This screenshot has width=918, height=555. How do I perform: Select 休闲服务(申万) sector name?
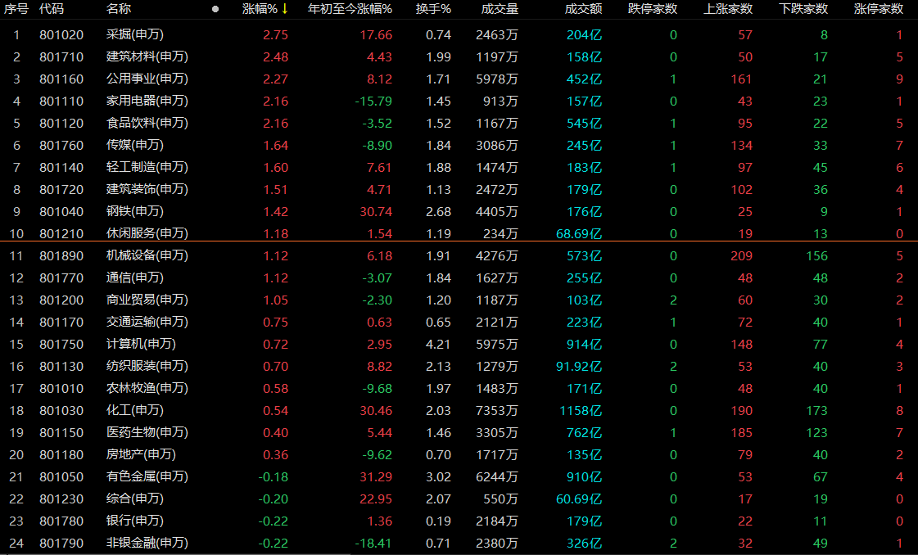point(147,233)
